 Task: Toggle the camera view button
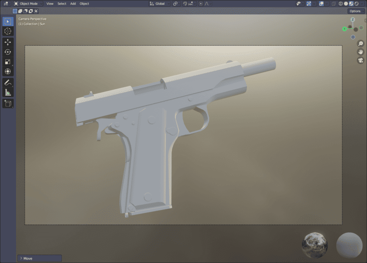(x=360, y=60)
